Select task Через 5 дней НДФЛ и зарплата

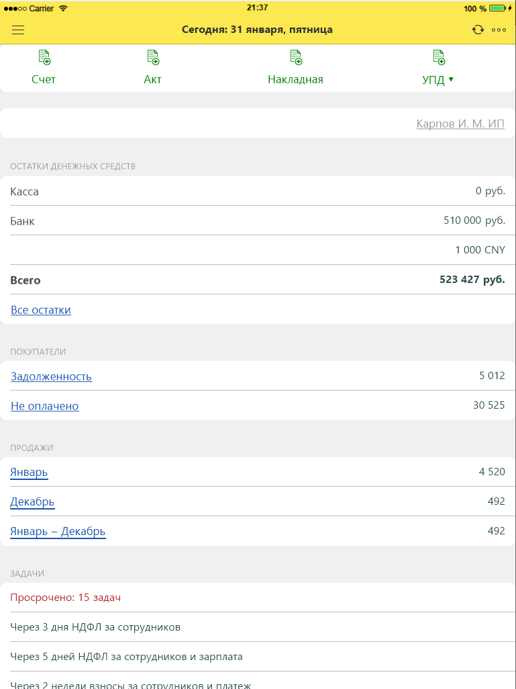(126, 657)
